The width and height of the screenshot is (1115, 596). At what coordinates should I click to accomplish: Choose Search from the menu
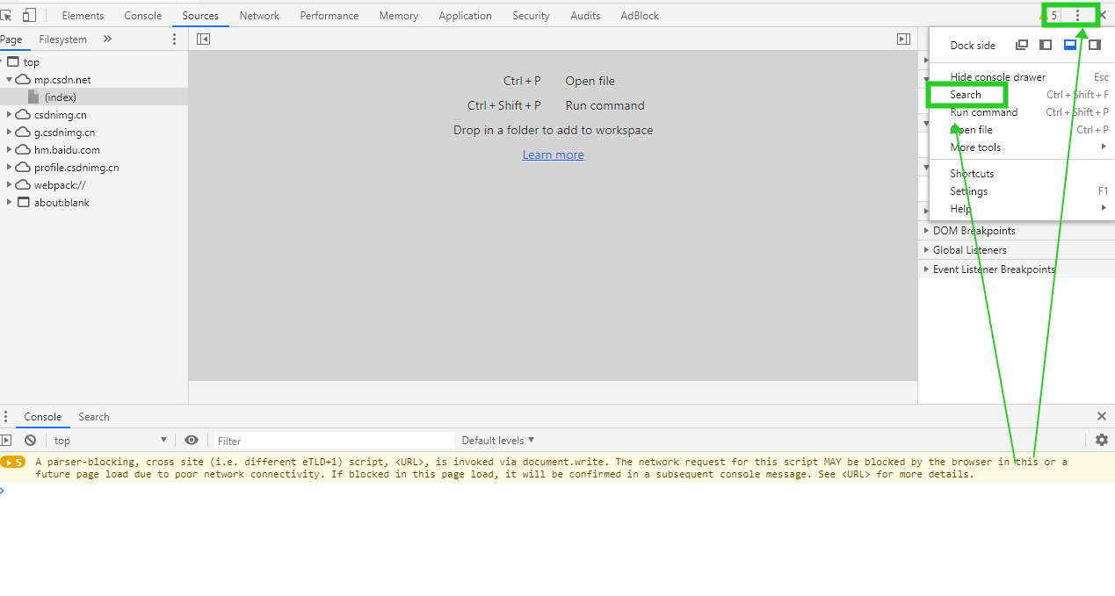[x=1022, y=95]
